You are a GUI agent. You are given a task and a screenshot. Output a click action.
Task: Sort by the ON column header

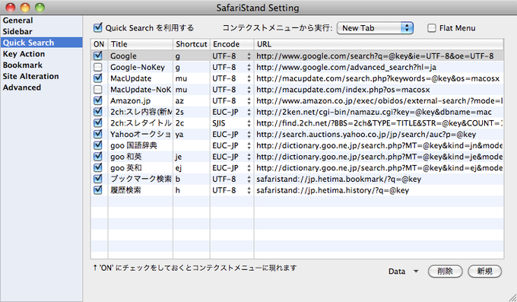(x=99, y=44)
